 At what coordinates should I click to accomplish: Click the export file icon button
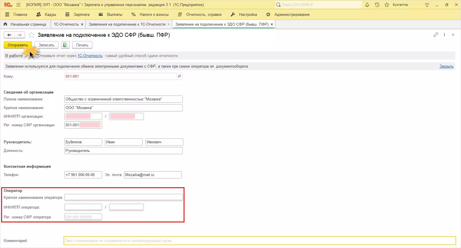pos(65,45)
